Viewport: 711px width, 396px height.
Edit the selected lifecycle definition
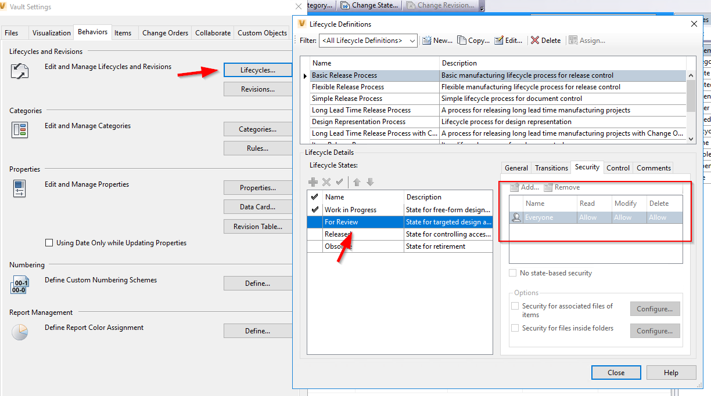[x=508, y=40]
